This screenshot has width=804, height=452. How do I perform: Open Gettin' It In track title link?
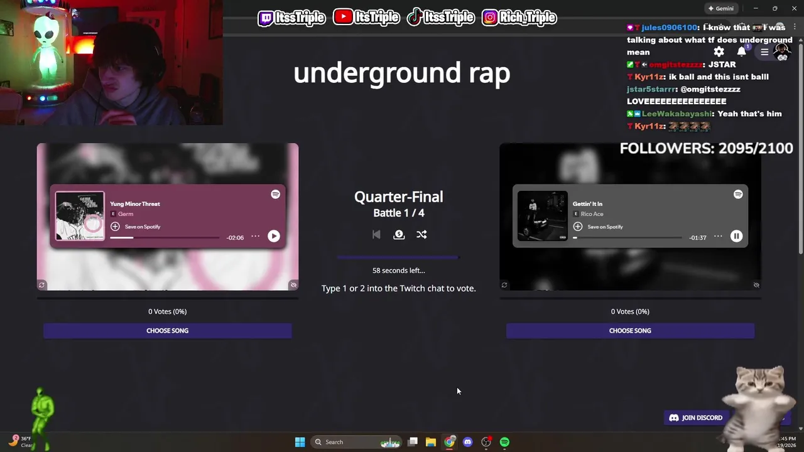click(587, 204)
